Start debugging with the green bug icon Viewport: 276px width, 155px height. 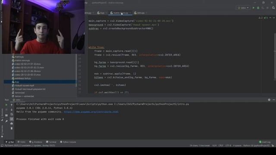pyautogui.click(x=258, y=8)
